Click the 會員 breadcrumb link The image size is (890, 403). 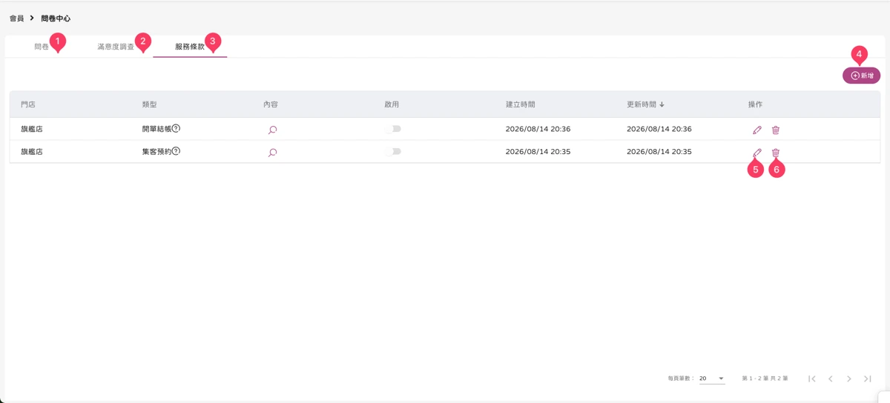(16, 18)
